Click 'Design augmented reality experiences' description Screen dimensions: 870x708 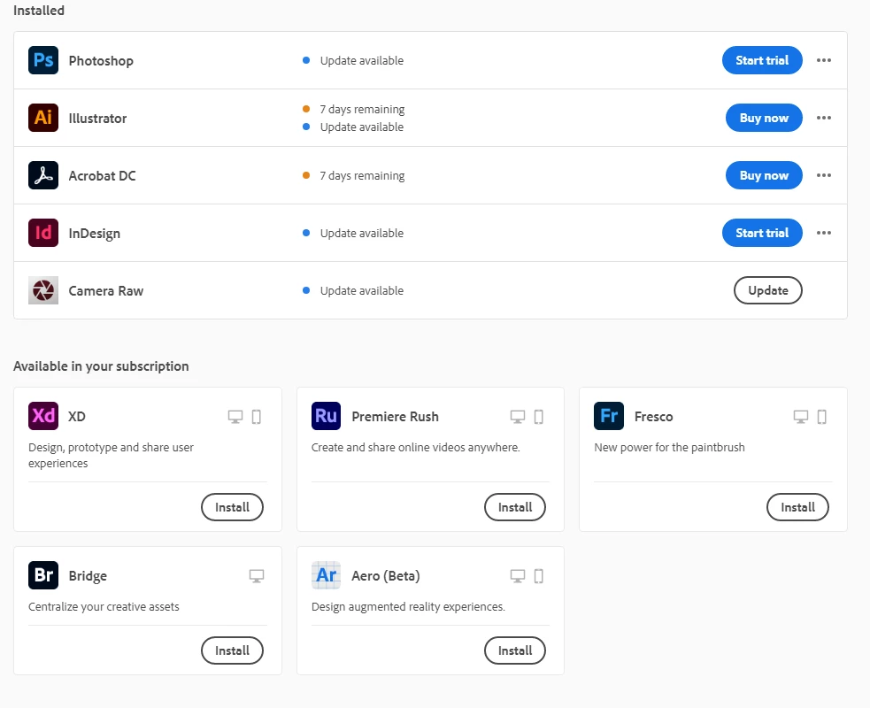[408, 606]
